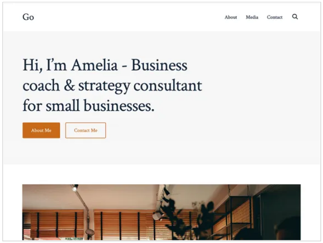Go to the Media menu item
Viewport: 323px width, 243px height.
[252, 18]
